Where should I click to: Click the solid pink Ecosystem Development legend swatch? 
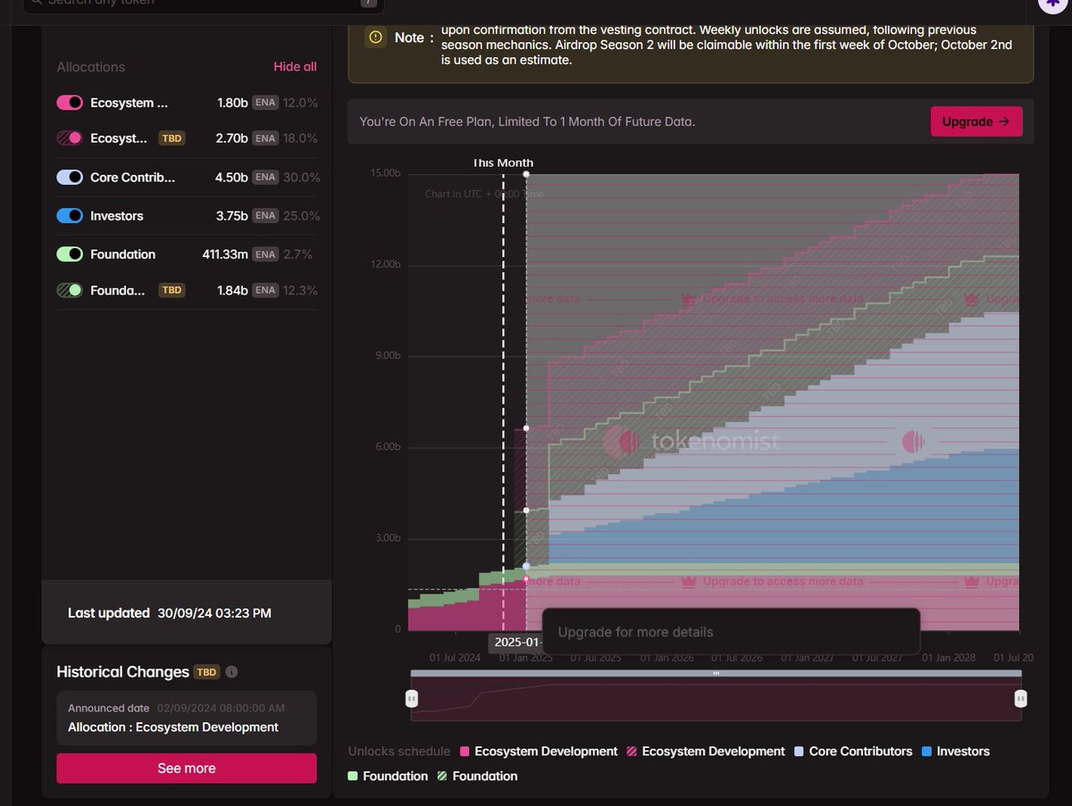coord(465,752)
